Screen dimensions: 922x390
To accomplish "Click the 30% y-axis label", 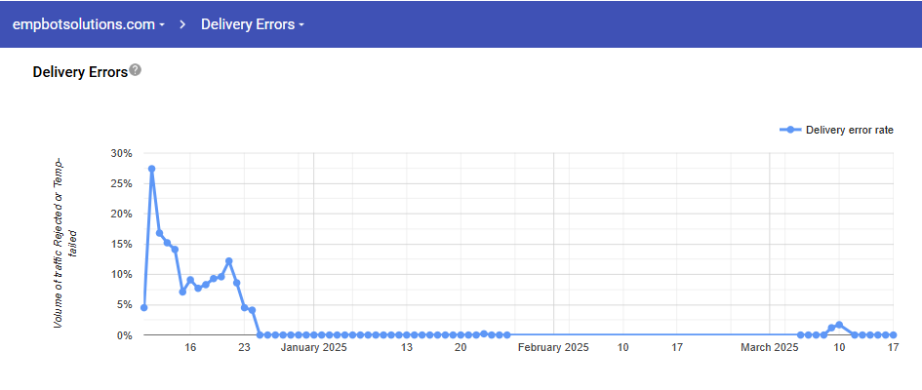I will coord(121,153).
